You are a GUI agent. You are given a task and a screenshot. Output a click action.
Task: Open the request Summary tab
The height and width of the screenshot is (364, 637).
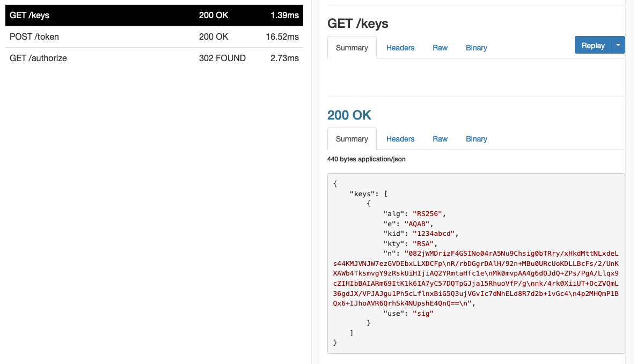[352, 48]
